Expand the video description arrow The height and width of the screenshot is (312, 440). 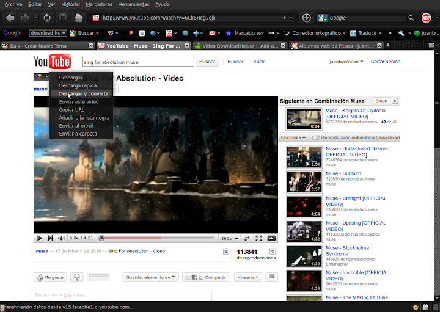coord(226,252)
